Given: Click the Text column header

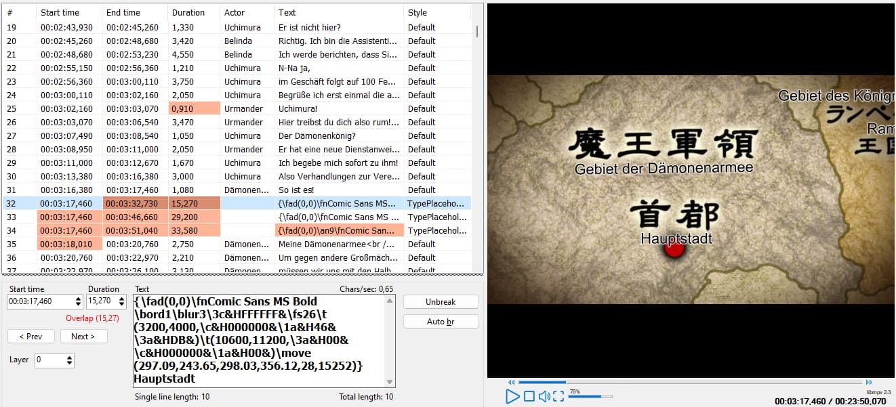Looking at the screenshot, I should click(339, 12).
